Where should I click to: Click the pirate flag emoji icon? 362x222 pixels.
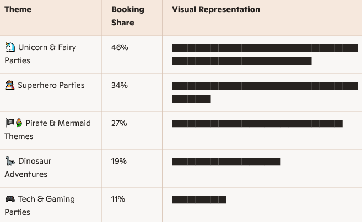pyautogui.click(x=9, y=123)
